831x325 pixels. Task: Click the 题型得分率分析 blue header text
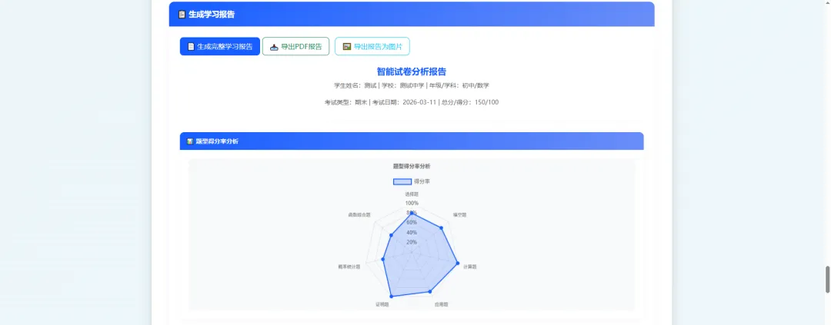(217, 141)
